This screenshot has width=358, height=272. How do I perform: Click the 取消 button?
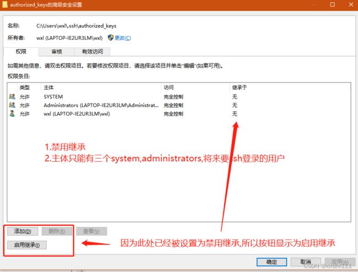click(x=306, y=262)
